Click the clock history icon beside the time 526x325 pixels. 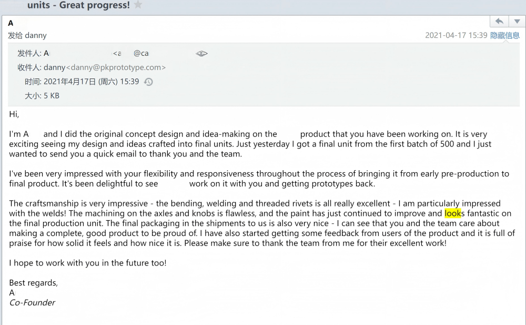point(149,82)
